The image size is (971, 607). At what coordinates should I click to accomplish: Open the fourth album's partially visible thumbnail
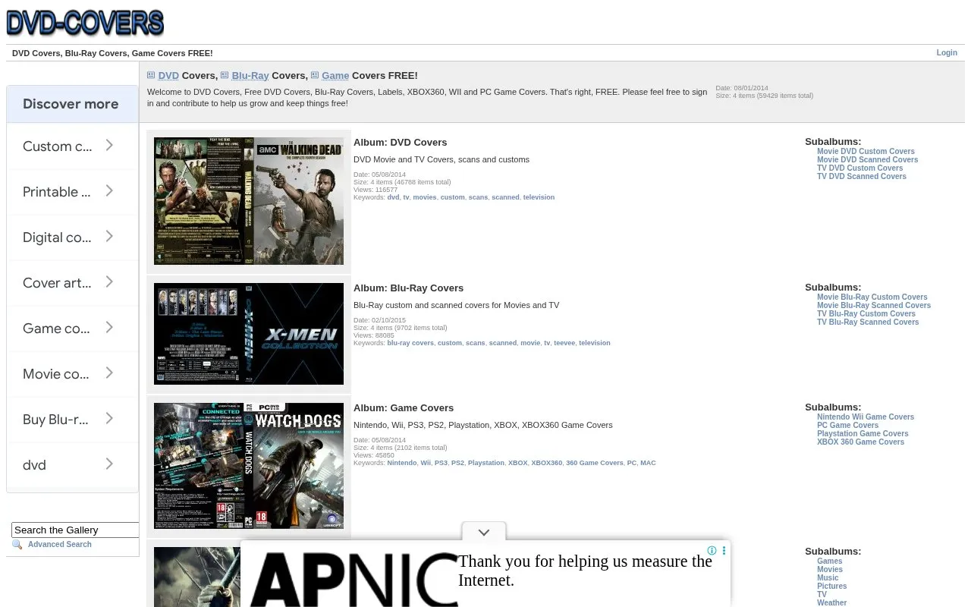point(197,577)
